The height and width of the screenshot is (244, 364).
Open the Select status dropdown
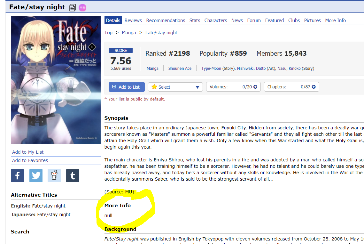[x=175, y=87]
